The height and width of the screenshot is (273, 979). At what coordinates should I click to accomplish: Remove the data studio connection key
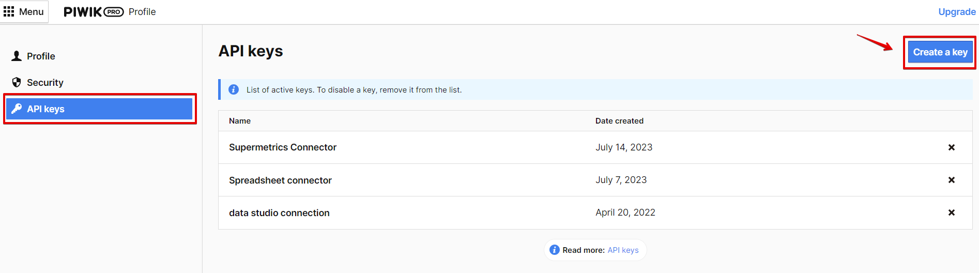(951, 213)
